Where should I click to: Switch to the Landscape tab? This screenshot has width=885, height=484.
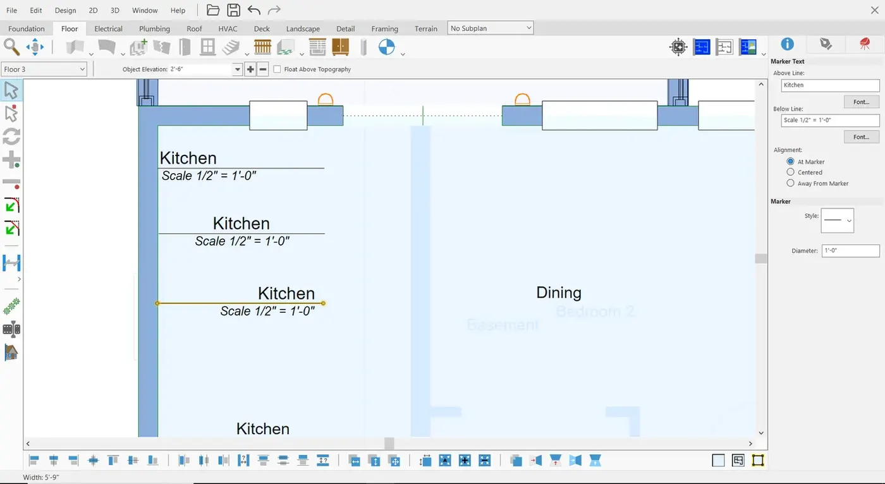(x=303, y=28)
